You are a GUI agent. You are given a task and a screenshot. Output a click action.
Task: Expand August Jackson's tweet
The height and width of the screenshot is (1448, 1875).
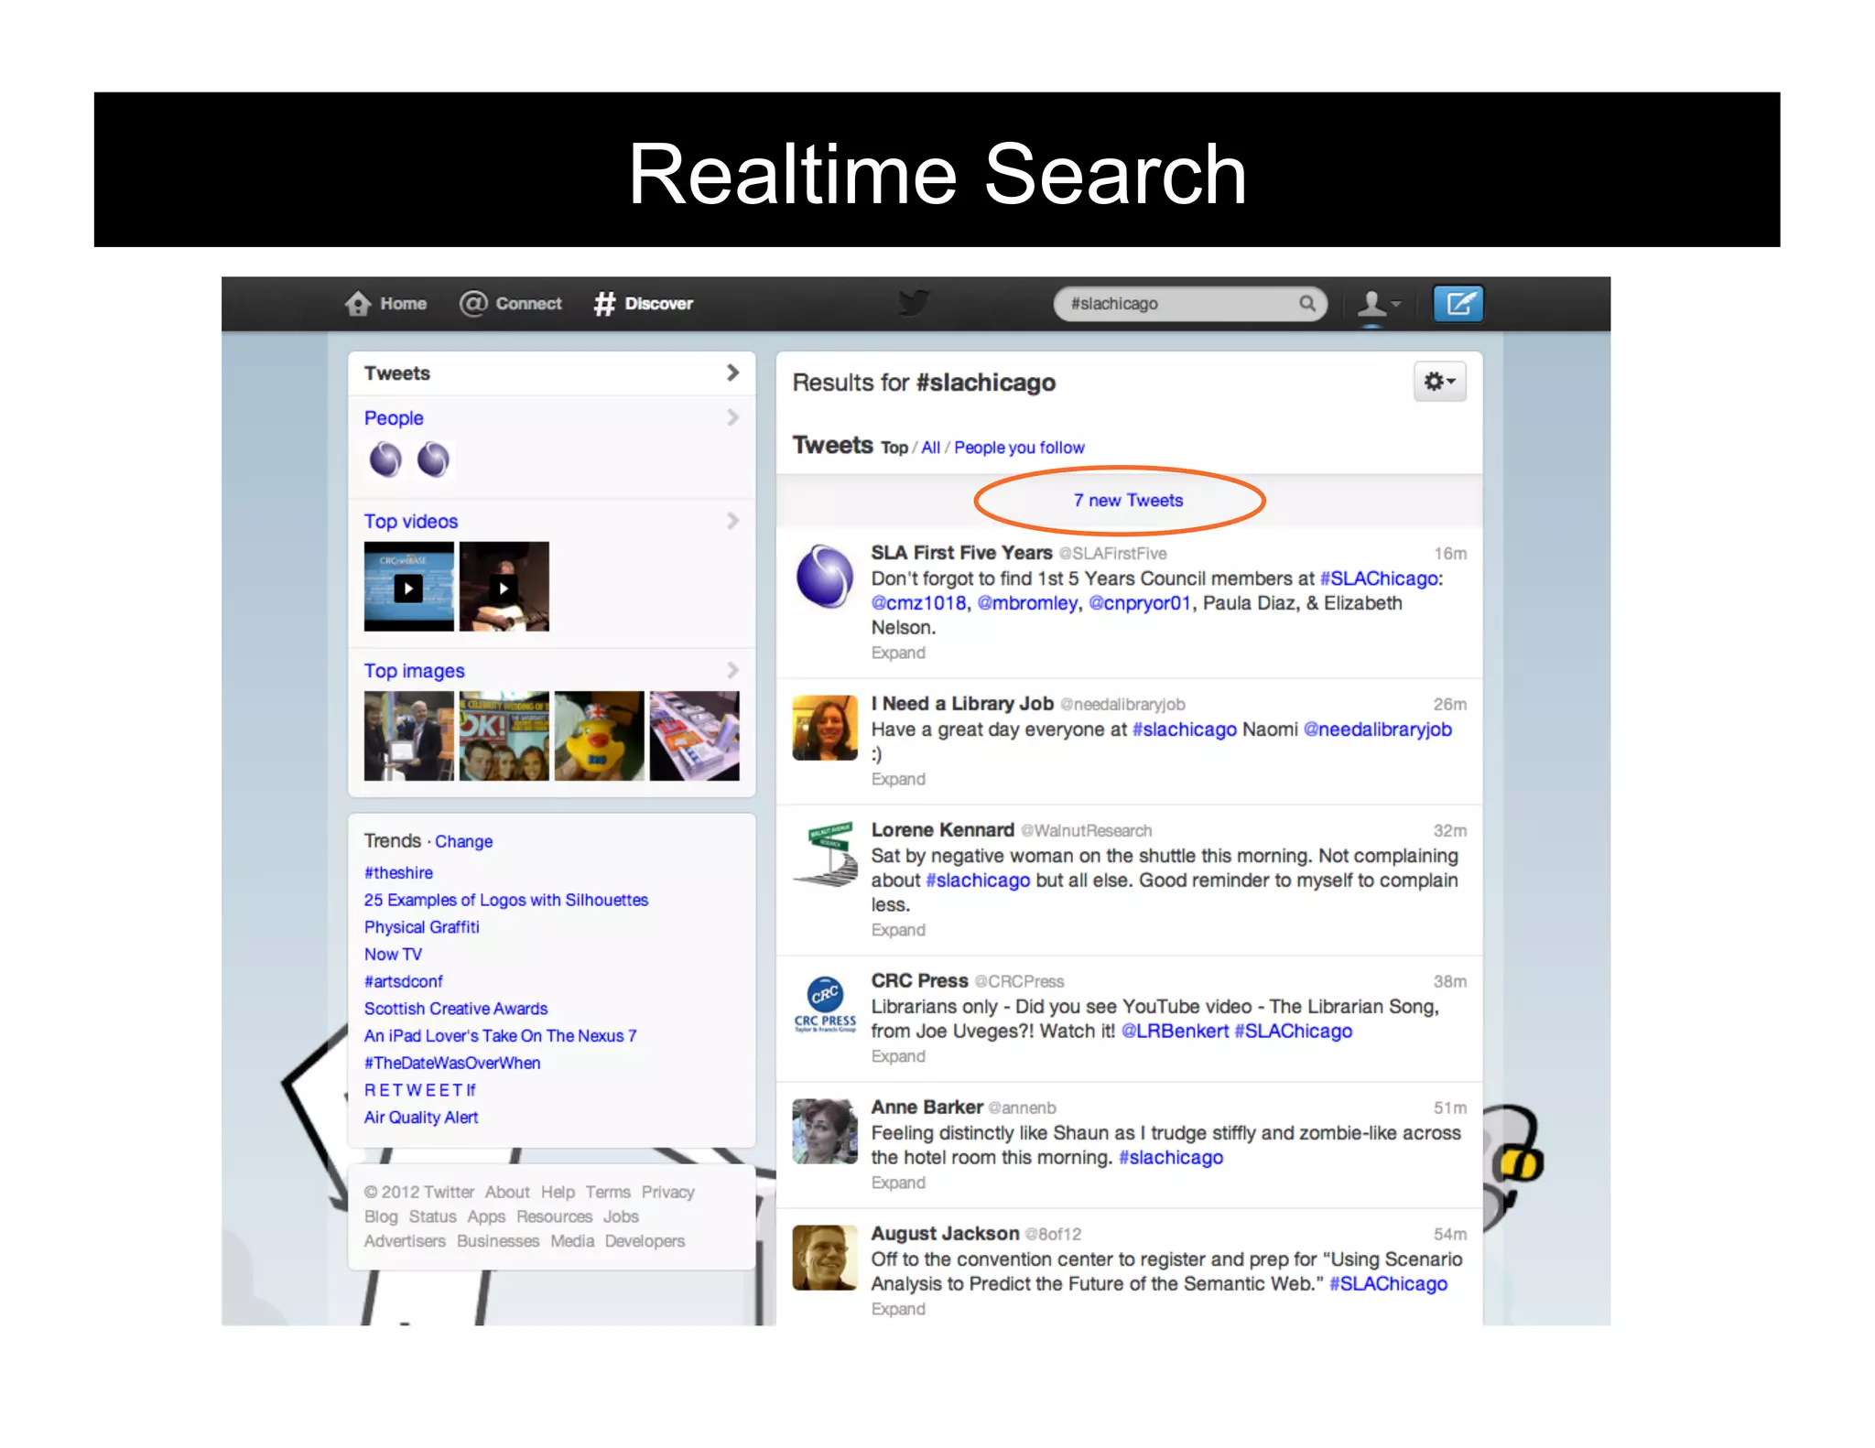(x=898, y=1309)
